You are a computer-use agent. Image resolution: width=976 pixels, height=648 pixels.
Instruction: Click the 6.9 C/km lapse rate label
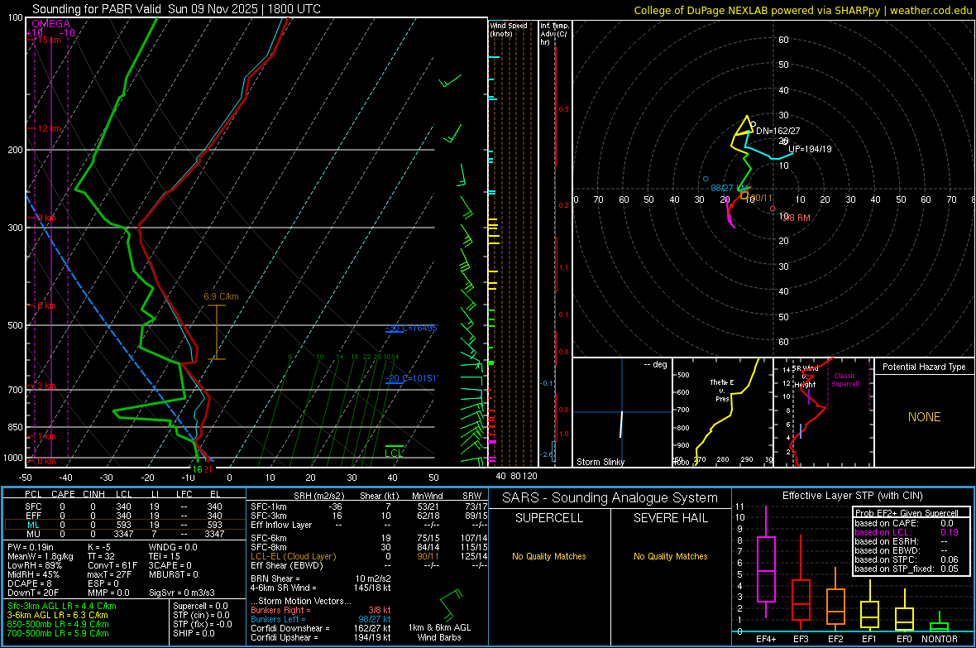tap(221, 296)
